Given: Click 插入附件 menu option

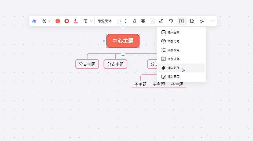Looking at the screenshot, I should pos(173,68).
